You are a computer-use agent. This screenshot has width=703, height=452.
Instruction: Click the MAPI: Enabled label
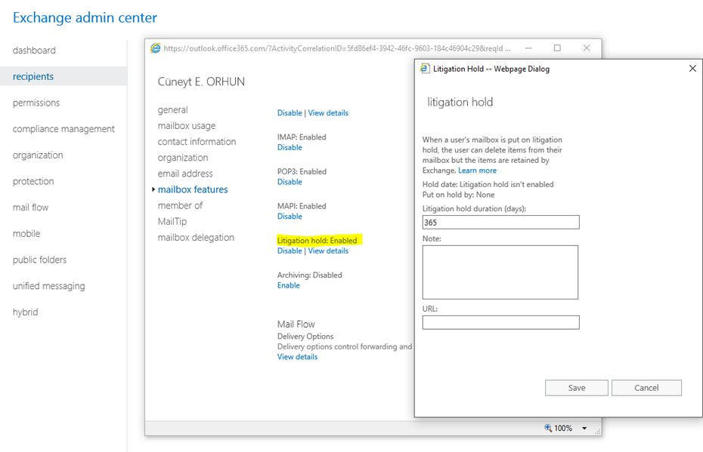(x=302, y=206)
